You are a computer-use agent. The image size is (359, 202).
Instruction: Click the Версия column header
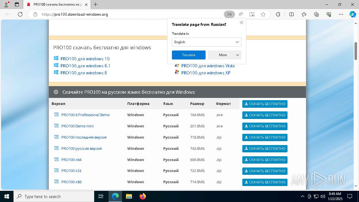[58, 104]
